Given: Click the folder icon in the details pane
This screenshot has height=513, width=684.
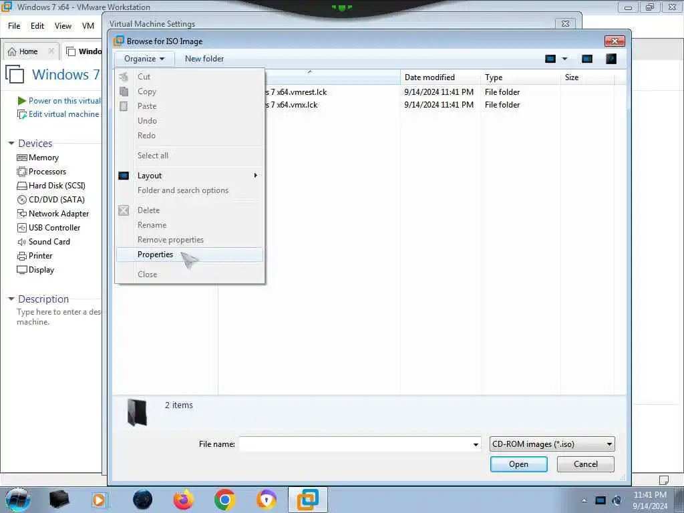Looking at the screenshot, I should pyautogui.click(x=137, y=412).
